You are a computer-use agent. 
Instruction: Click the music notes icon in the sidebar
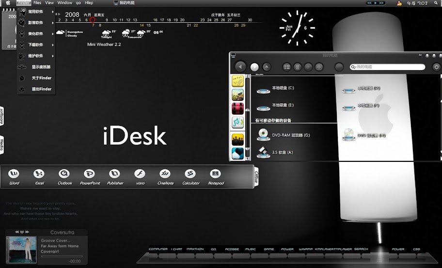[237, 123]
